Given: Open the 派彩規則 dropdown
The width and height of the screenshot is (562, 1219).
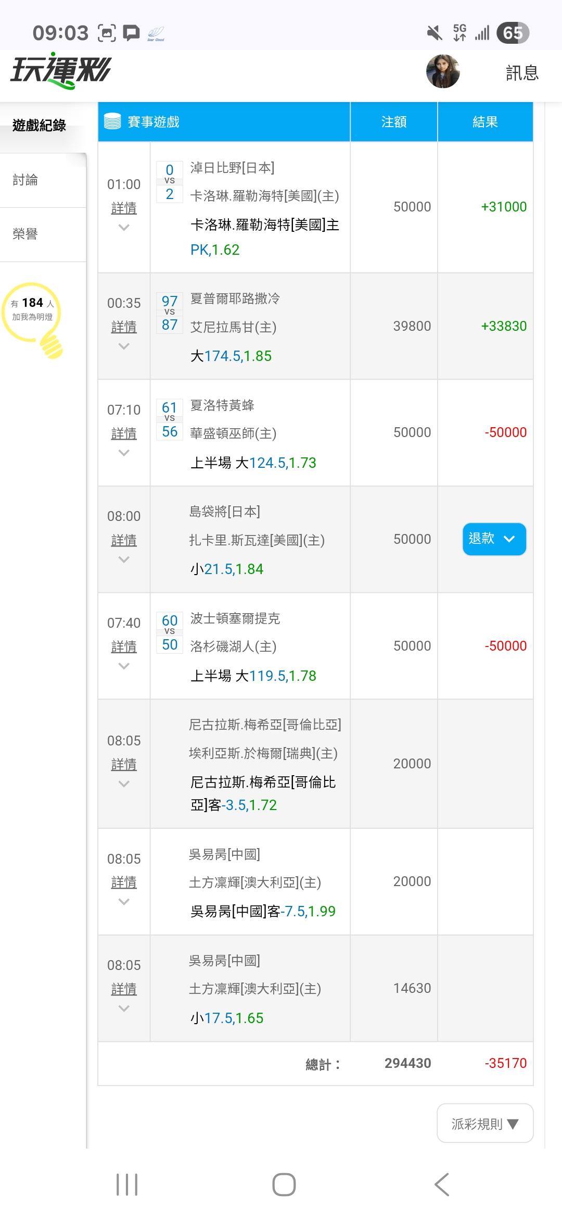Looking at the screenshot, I should click(484, 1124).
